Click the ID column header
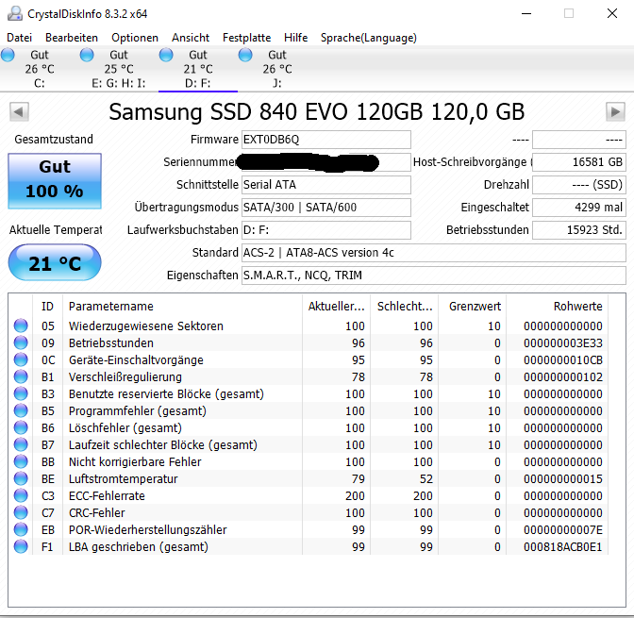The width and height of the screenshot is (634, 618). click(47, 306)
